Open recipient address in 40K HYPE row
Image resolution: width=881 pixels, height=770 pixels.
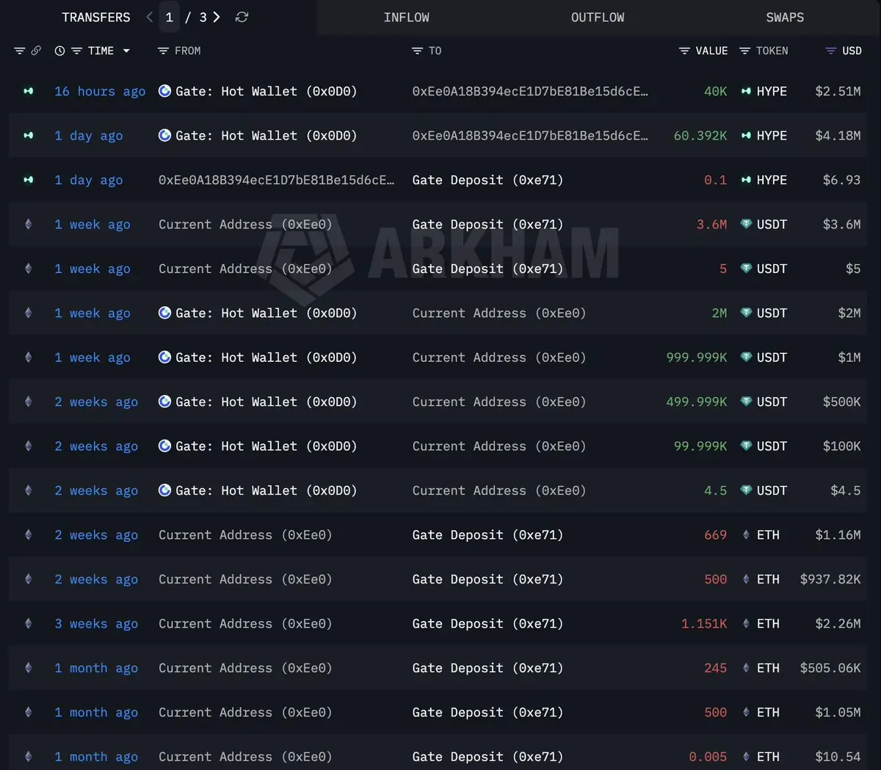click(x=530, y=91)
